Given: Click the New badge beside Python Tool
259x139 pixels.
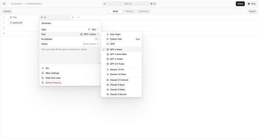Looking at the screenshot, I should click(x=138, y=39).
